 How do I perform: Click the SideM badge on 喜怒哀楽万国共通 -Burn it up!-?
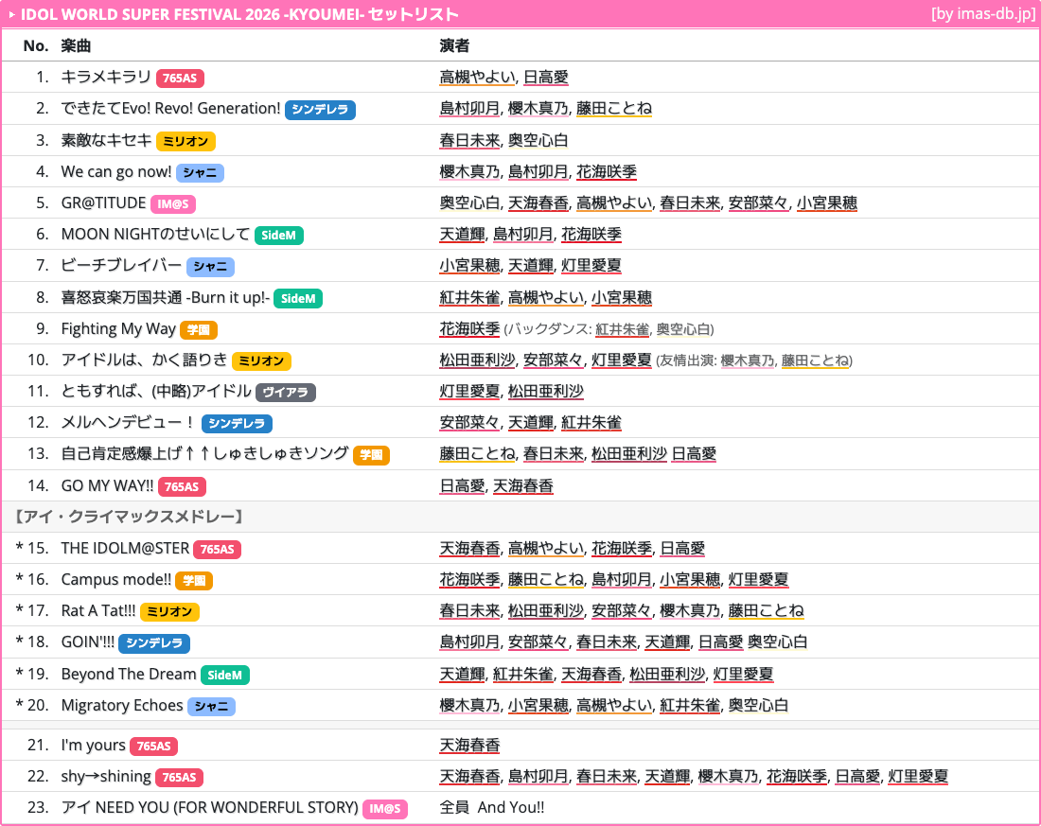[298, 299]
